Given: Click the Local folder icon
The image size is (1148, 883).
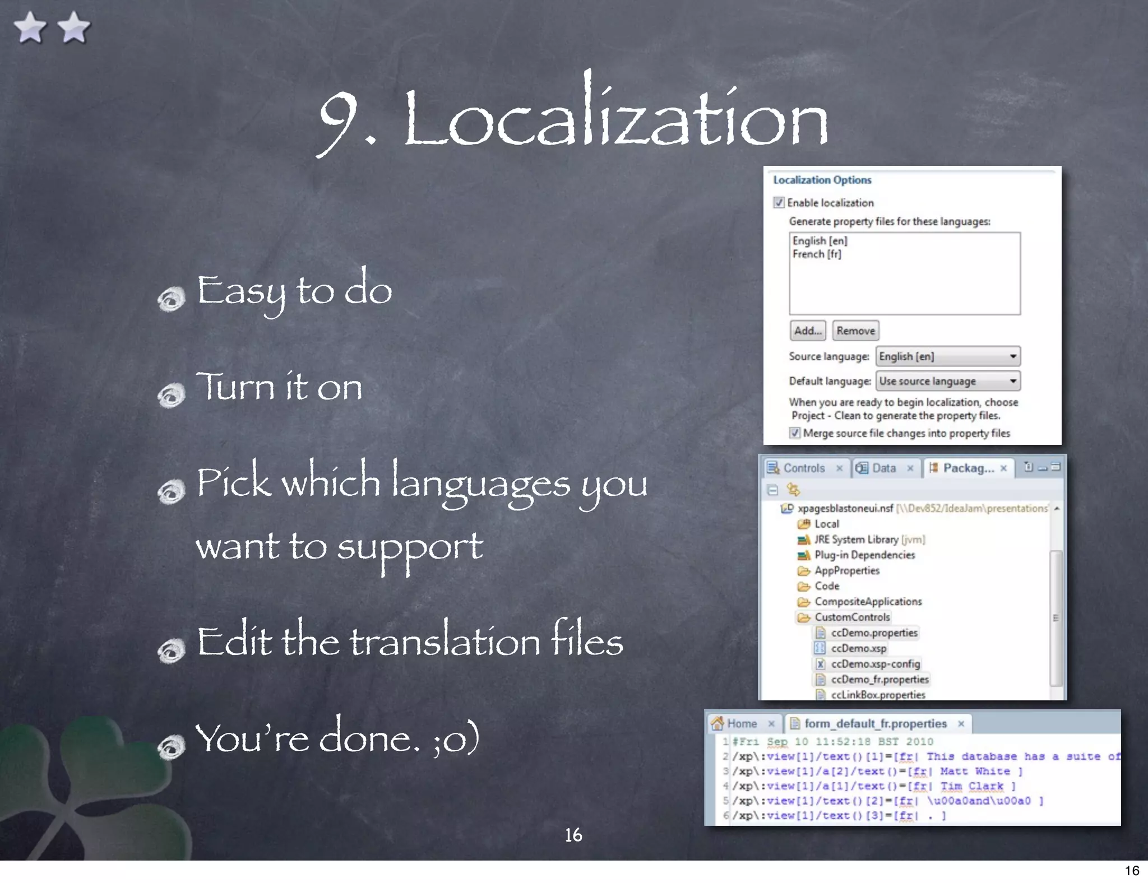Looking at the screenshot, I should coord(804,524).
